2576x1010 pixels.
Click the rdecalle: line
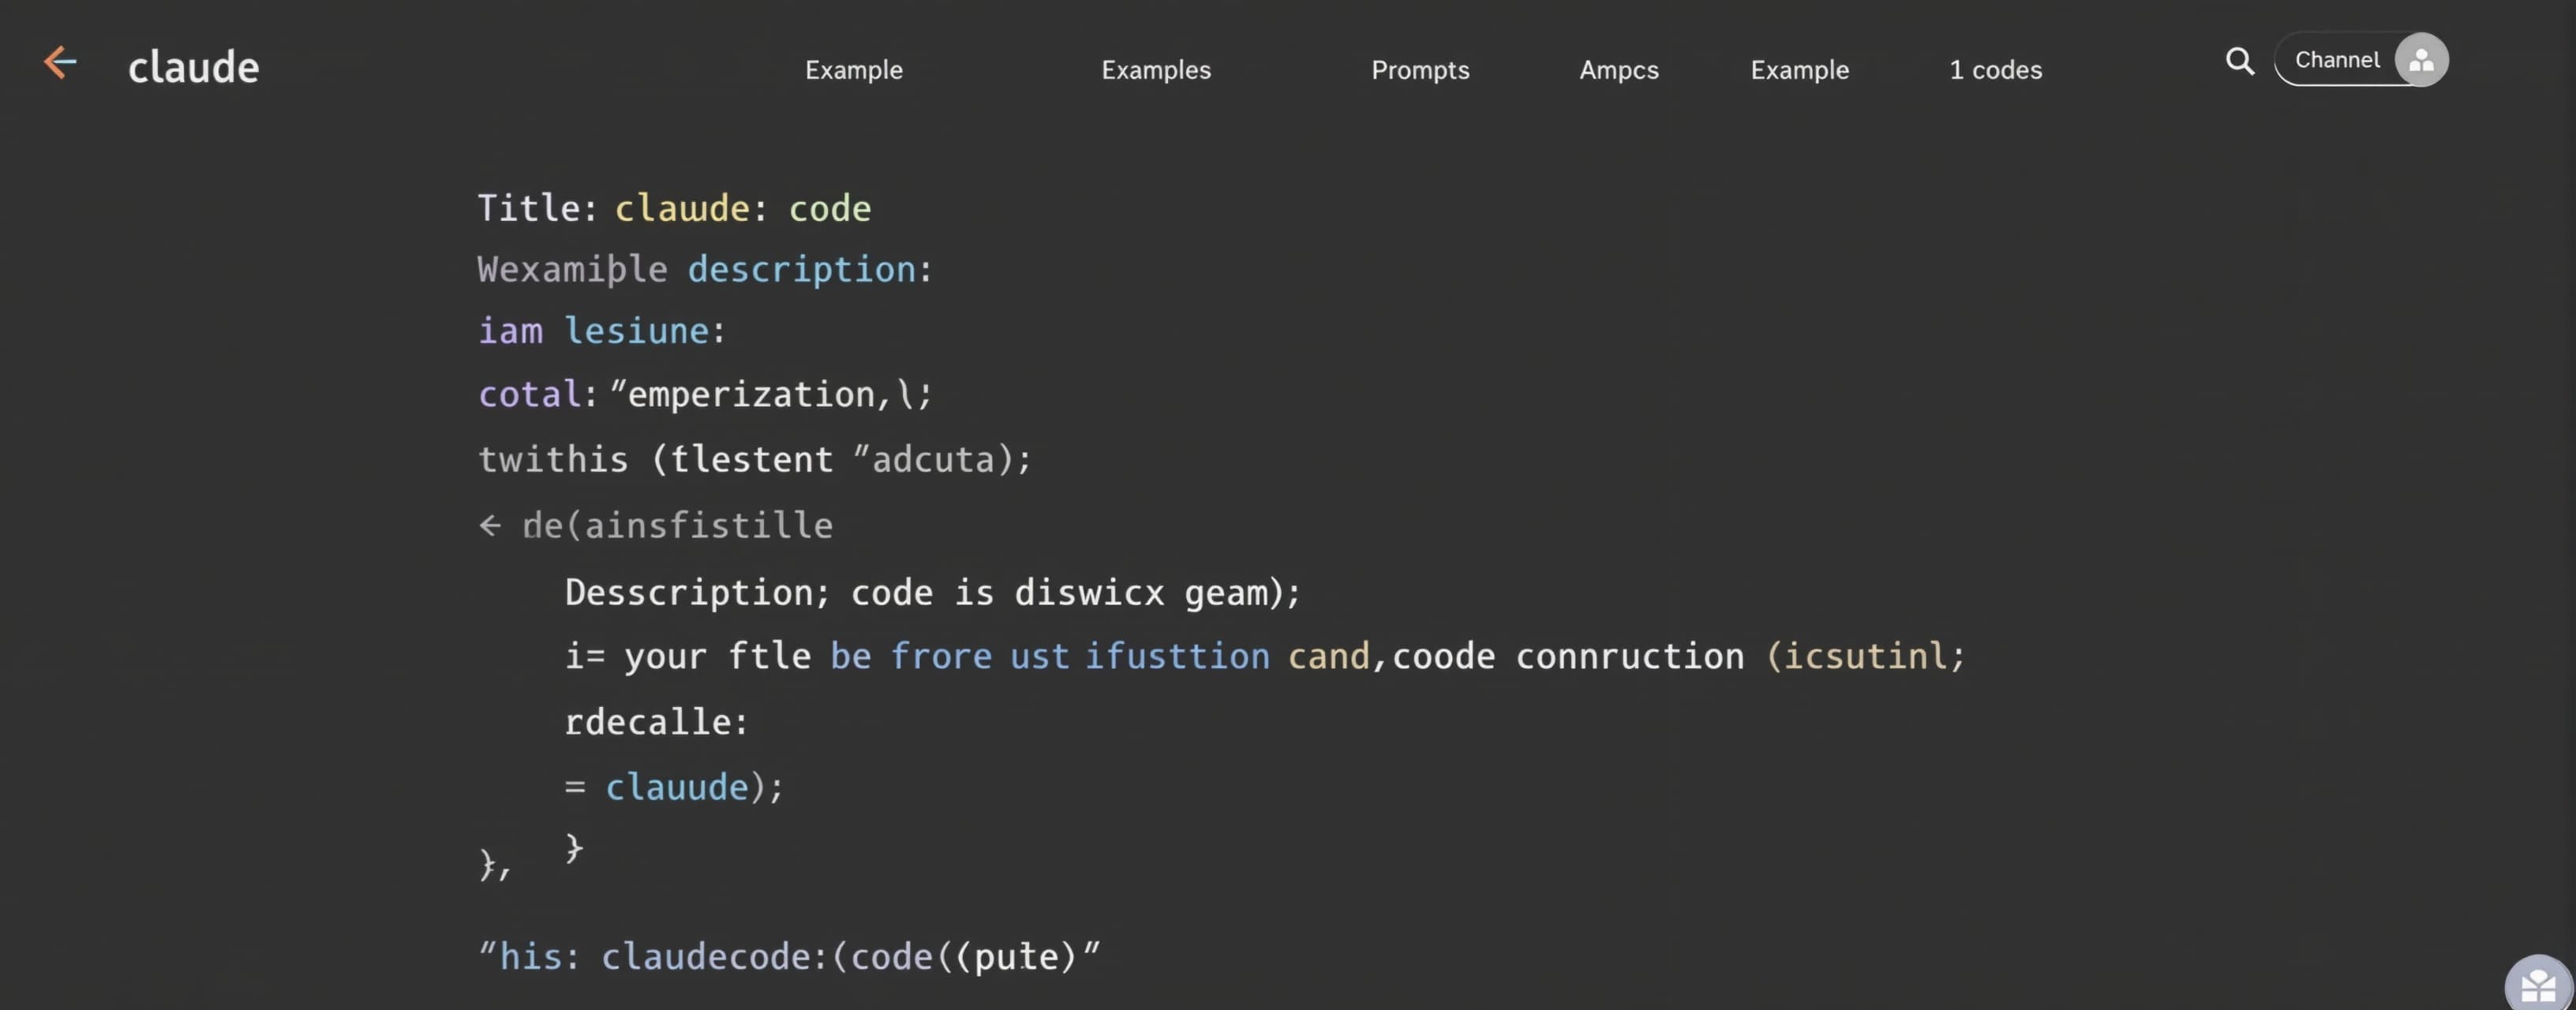click(x=655, y=722)
